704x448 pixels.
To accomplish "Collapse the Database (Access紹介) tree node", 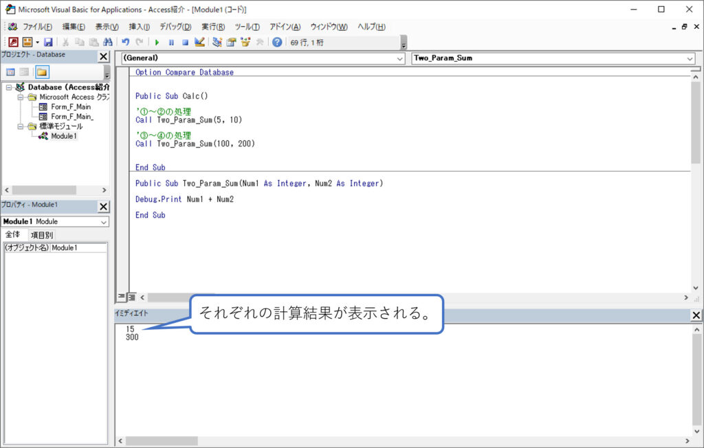I will point(9,87).
